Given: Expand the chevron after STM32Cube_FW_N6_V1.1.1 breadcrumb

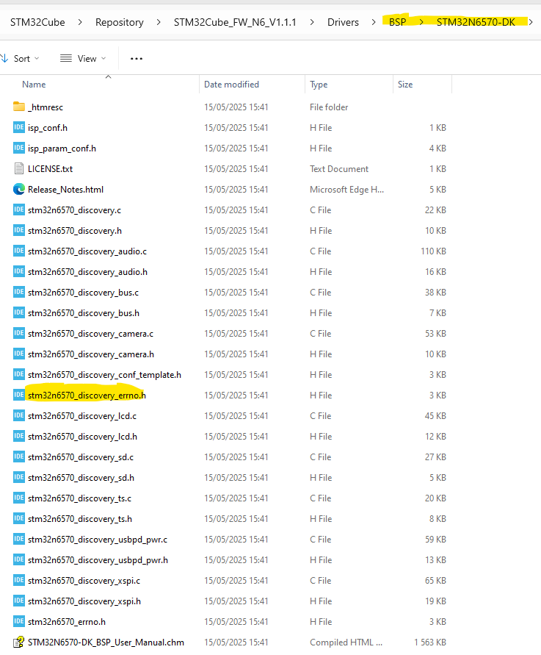Looking at the screenshot, I should tap(312, 22).
